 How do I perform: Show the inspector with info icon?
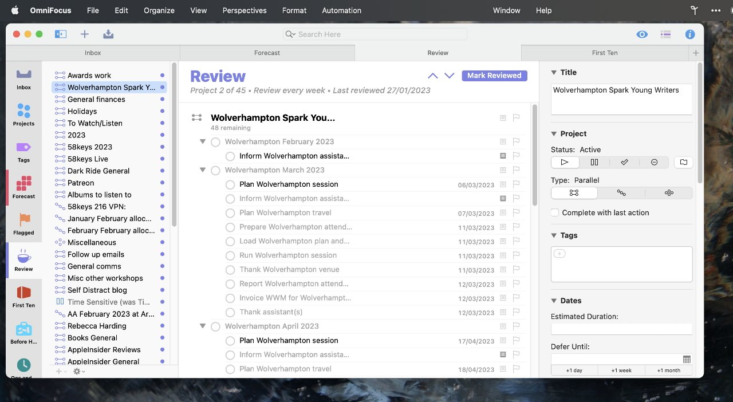pos(690,34)
